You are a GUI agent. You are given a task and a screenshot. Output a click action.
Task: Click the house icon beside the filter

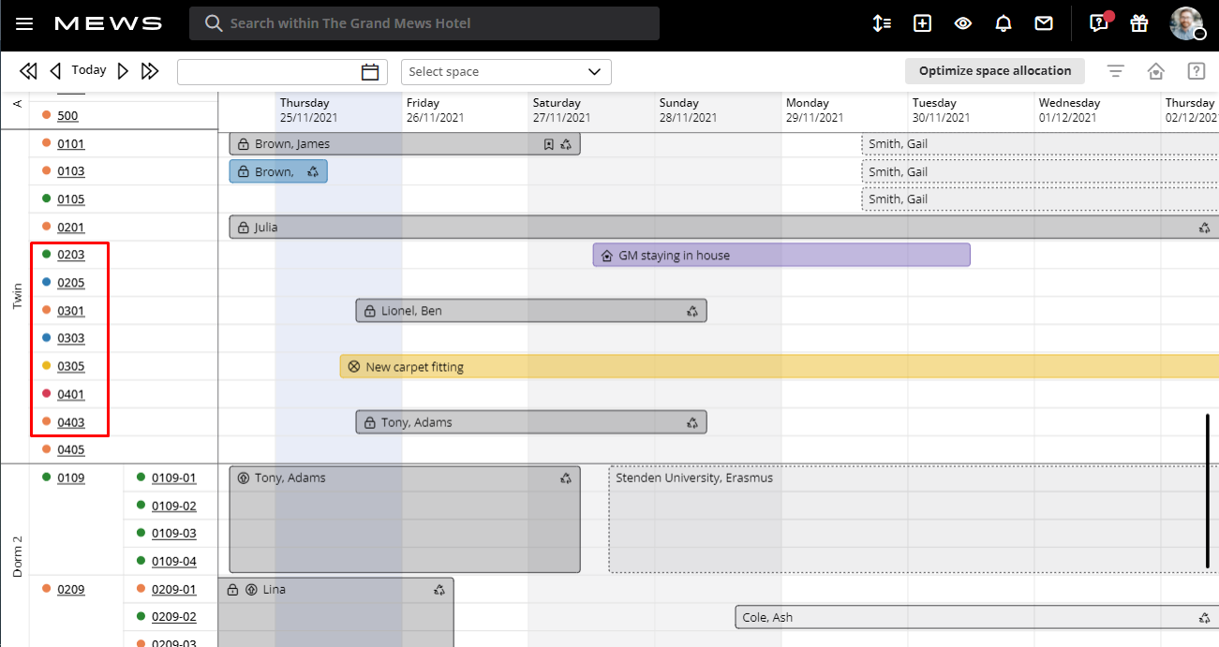[1155, 70]
